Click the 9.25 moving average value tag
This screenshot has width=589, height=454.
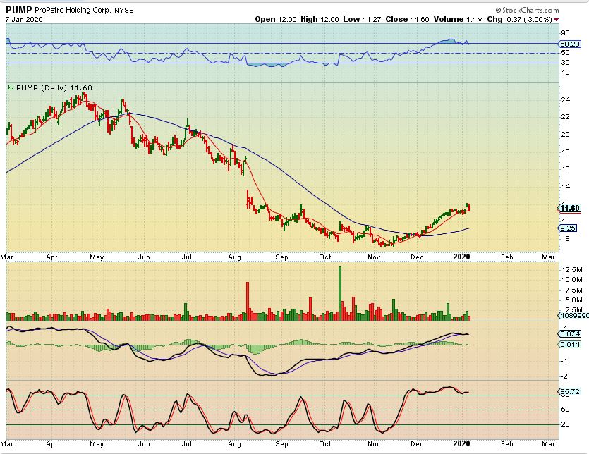(569, 228)
